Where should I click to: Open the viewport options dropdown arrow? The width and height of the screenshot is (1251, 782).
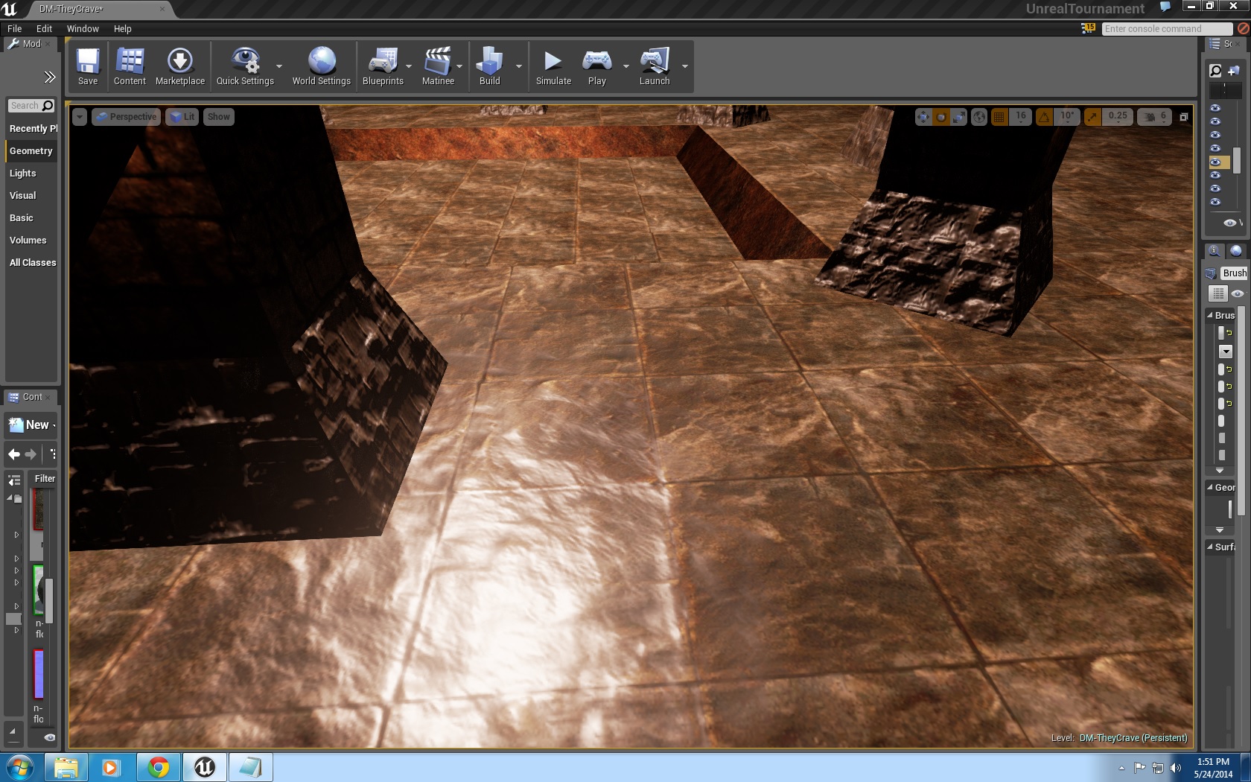80,117
